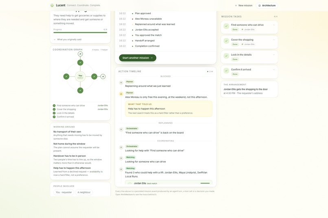
Task: Expand Cover the shopping task card
Action: 274,40
